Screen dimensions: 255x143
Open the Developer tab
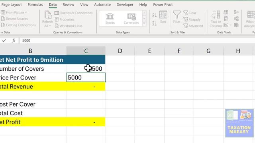pos(125,5)
